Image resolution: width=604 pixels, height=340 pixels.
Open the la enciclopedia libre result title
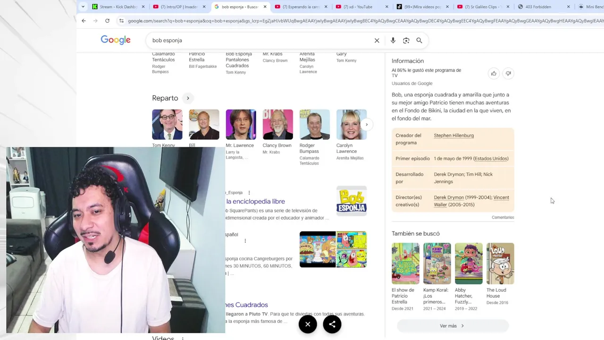[x=255, y=202]
